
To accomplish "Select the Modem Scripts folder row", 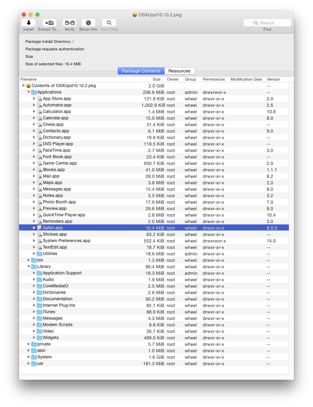I will (154, 325).
